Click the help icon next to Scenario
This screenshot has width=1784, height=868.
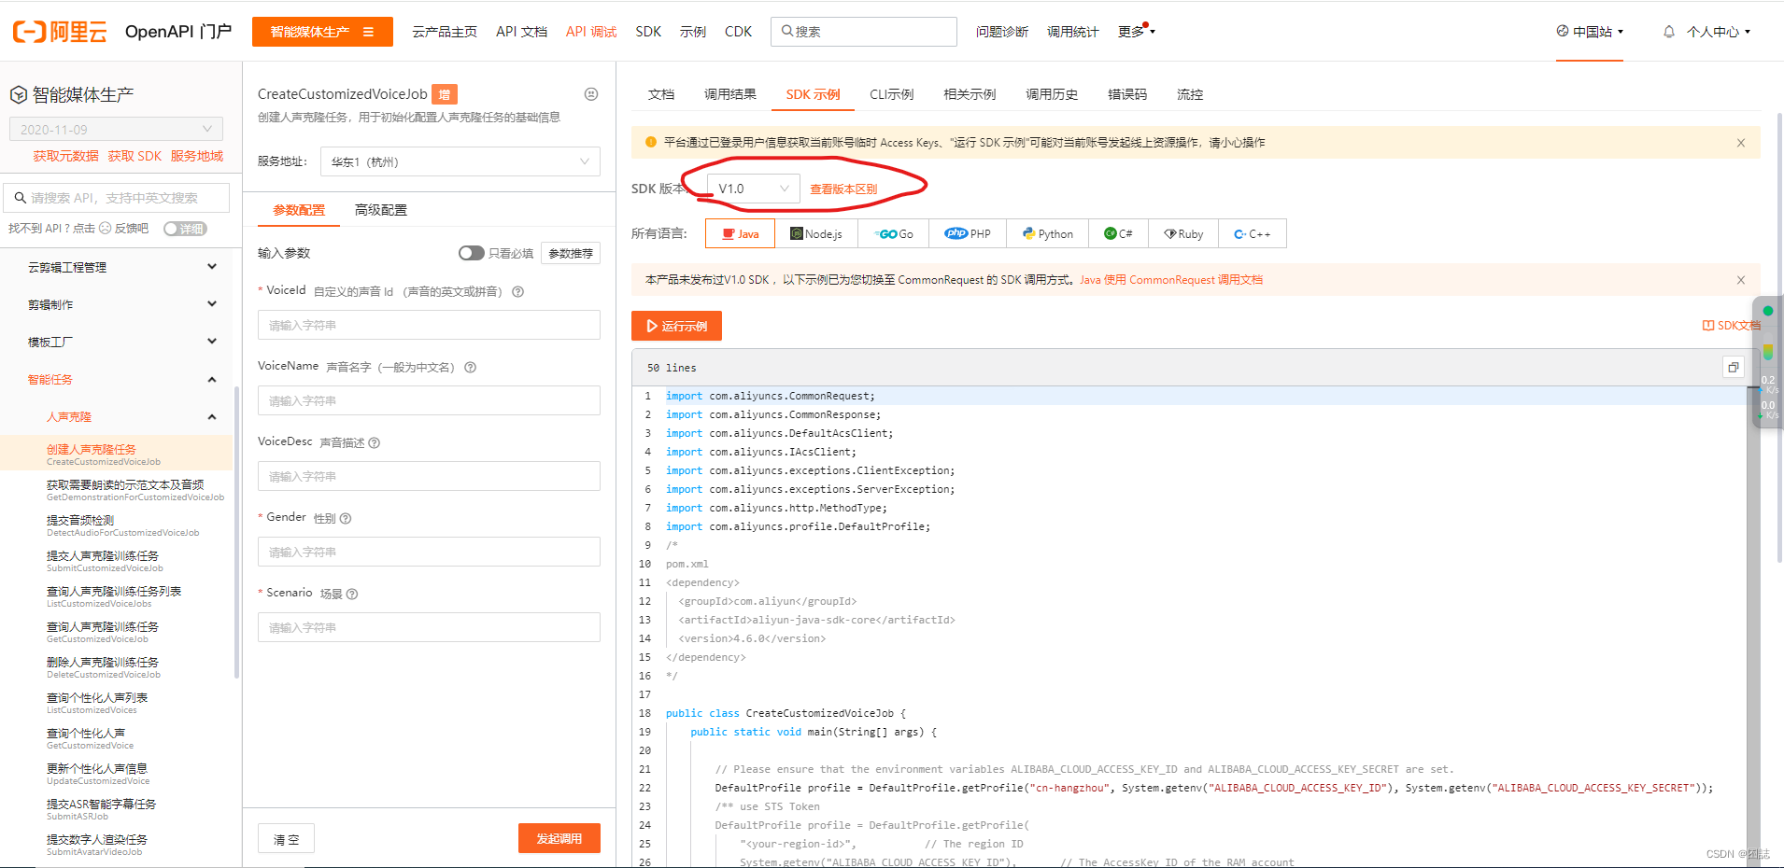(352, 594)
